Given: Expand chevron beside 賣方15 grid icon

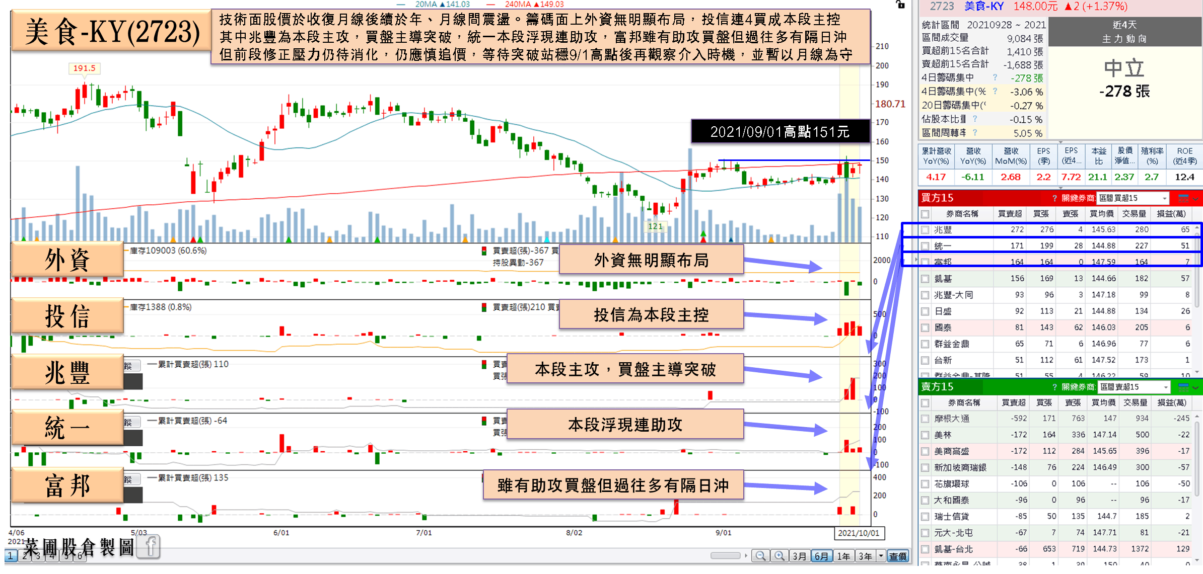Looking at the screenshot, I should [1195, 387].
